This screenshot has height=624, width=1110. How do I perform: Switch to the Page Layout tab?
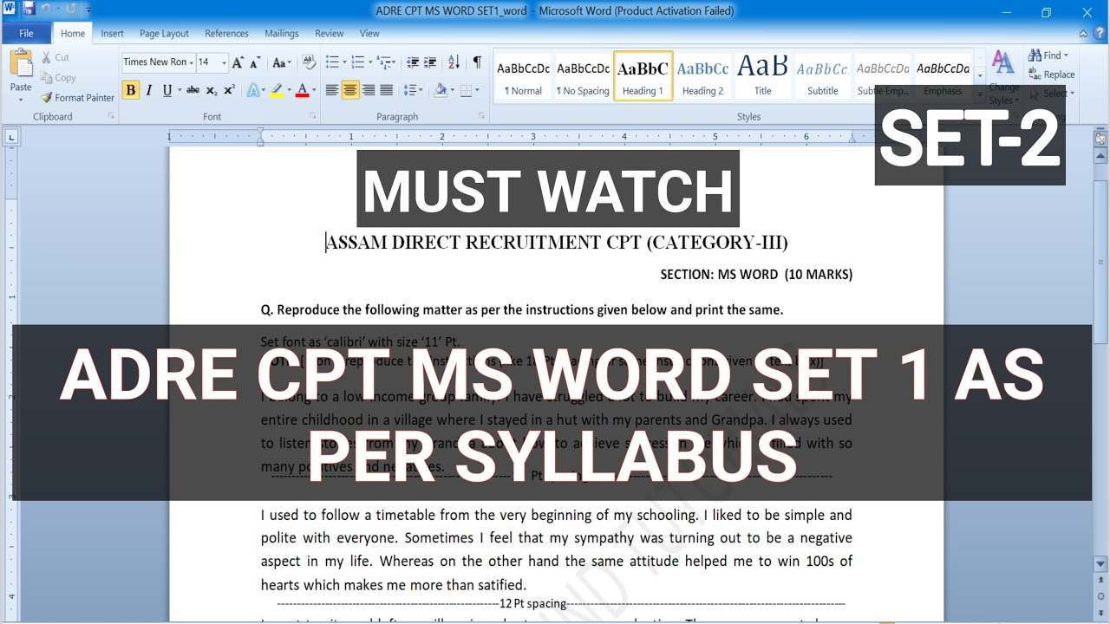pos(164,33)
